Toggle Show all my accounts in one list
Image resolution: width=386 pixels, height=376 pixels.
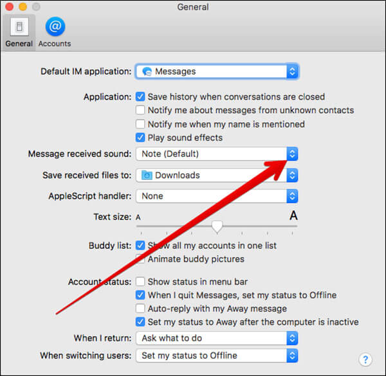click(140, 246)
